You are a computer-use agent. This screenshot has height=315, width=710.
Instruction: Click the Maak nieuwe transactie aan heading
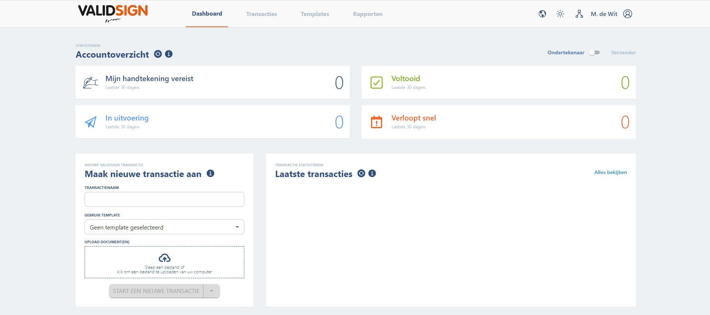click(x=143, y=174)
